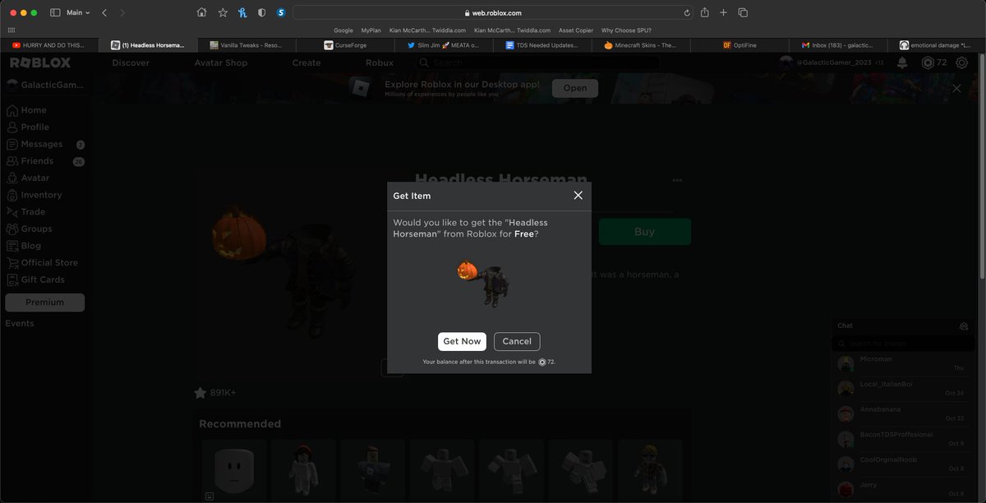The image size is (986, 503).
Task: Cancel the Get Item dialog
Action: (517, 341)
